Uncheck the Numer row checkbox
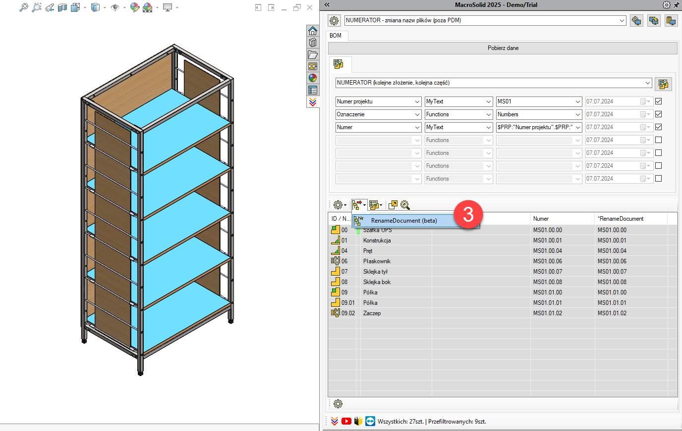Viewport: 682px width, 431px height. (658, 127)
